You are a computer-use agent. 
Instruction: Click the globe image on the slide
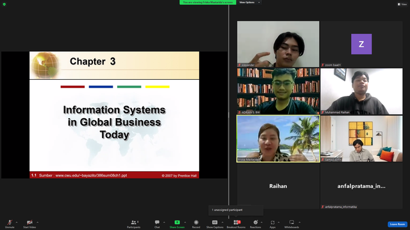(x=45, y=65)
